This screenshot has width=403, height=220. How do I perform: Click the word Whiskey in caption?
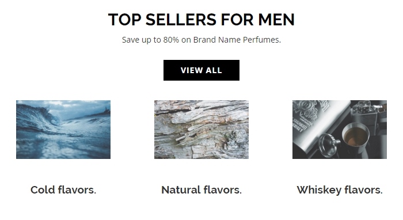pos(319,190)
